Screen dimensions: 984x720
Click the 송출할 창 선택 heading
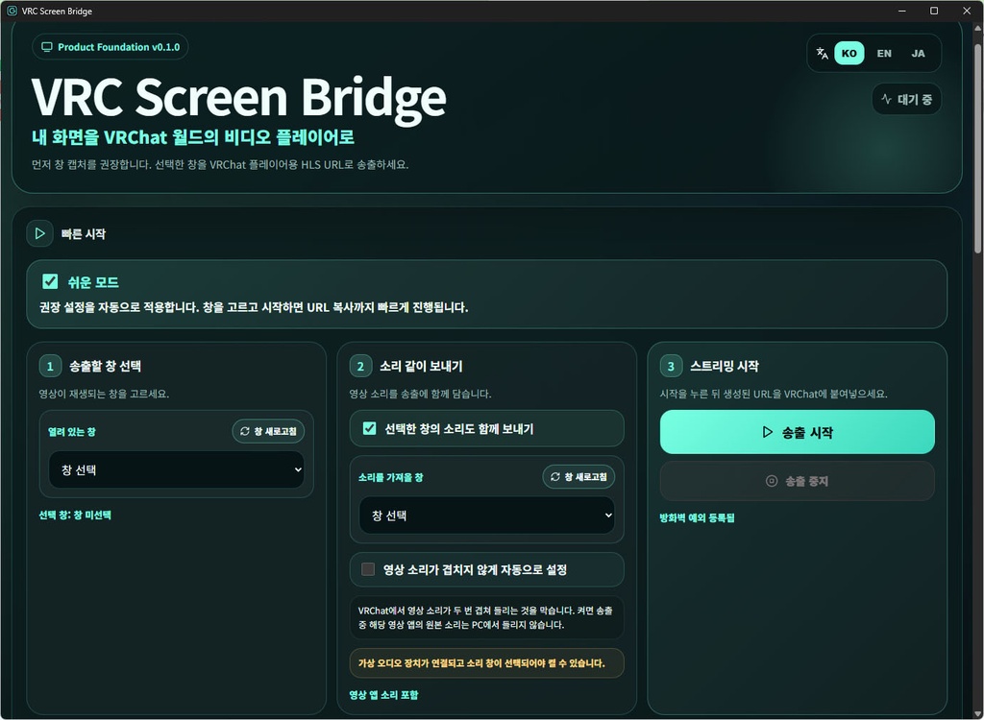point(105,367)
